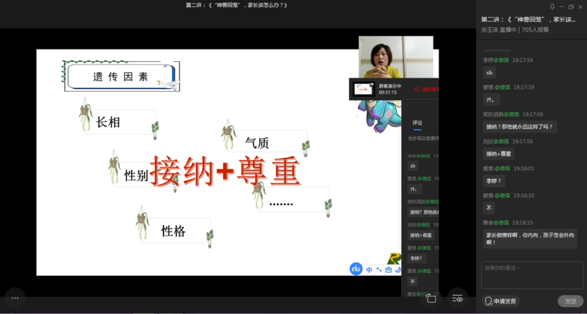
Task: Switch input language via the 中 icon
Action: point(370,269)
